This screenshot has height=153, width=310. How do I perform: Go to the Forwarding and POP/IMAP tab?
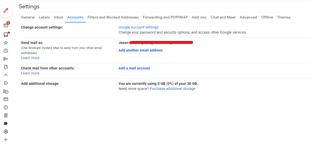coord(165,17)
